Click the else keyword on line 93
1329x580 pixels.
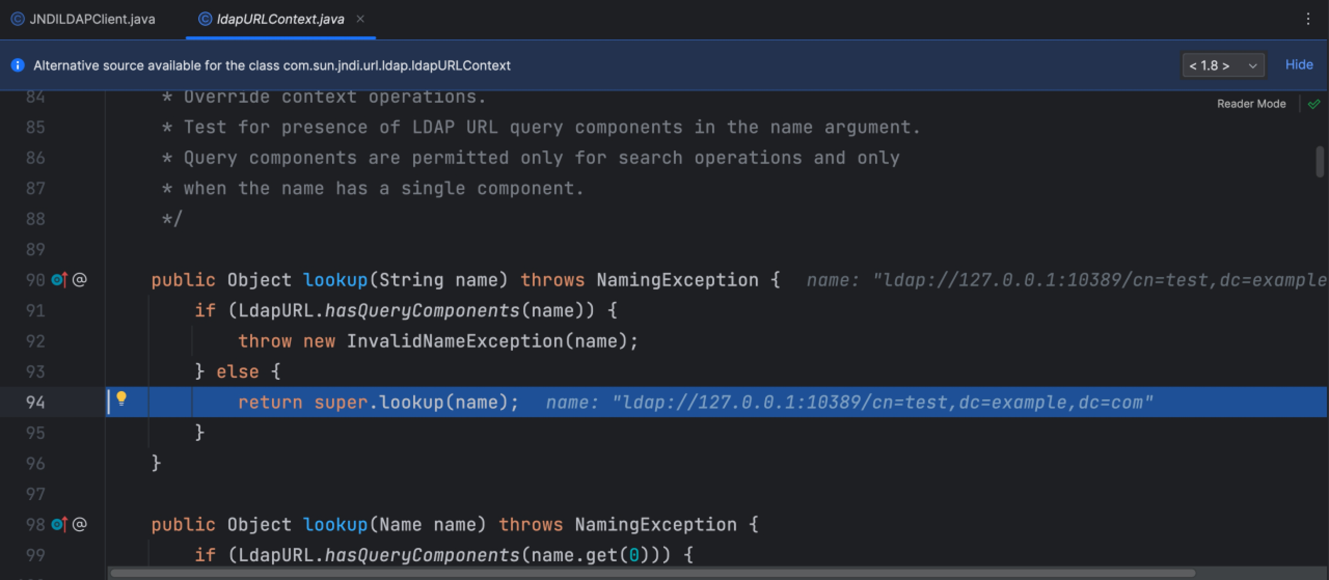[237, 372]
